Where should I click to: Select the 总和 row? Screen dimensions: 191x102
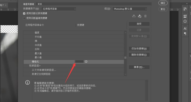(74, 49)
